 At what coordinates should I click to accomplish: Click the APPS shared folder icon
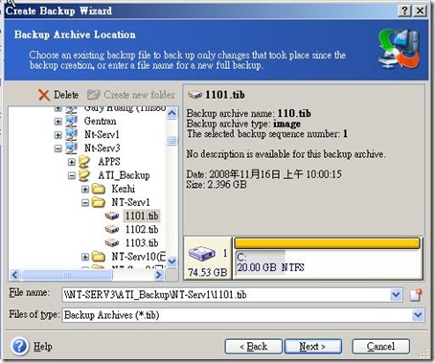click(x=84, y=162)
